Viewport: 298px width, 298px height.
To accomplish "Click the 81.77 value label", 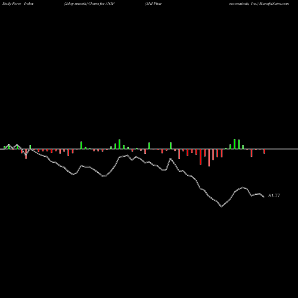I will pos(274,195).
